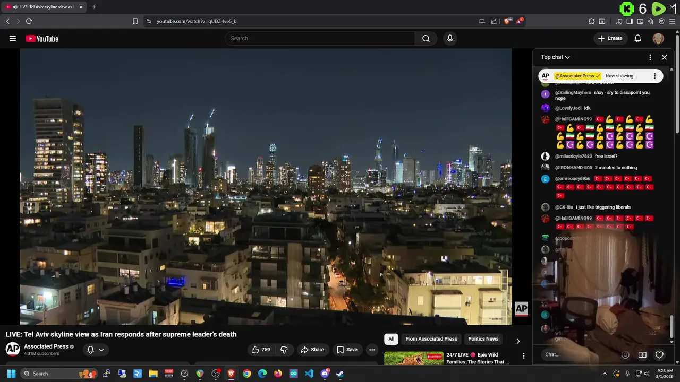The height and width of the screenshot is (382, 680).
Task: Toggle the system microphone tray icon
Action: [627, 374]
